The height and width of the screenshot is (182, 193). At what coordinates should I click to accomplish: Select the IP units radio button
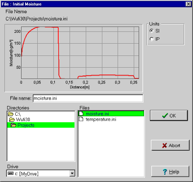pyautogui.click(x=152, y=39)
